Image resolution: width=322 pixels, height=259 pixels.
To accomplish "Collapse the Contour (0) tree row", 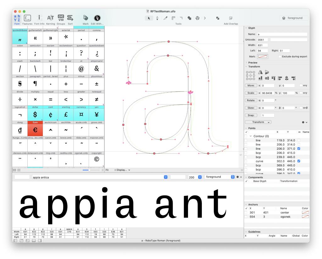I will [x=251, y=136].
